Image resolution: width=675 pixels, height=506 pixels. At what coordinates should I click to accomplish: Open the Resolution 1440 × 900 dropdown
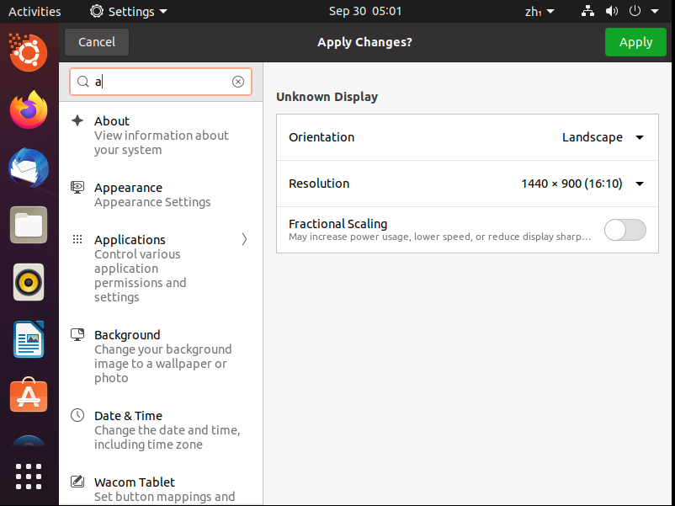click(x=582, y=184)
